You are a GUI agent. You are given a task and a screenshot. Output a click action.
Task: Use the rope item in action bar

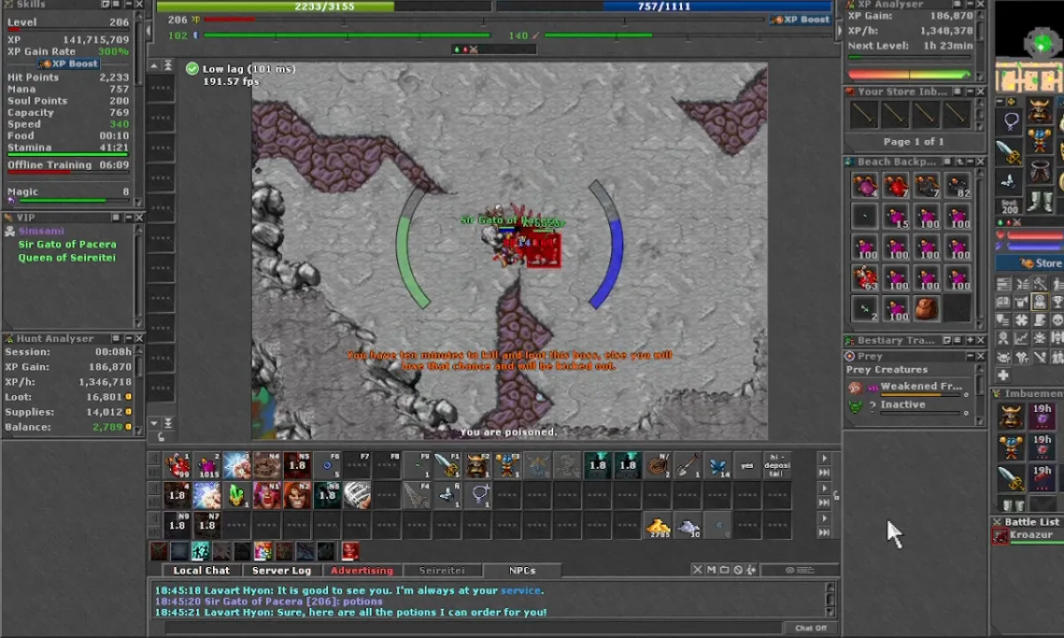pyautogui.click(x=658, y=465)
